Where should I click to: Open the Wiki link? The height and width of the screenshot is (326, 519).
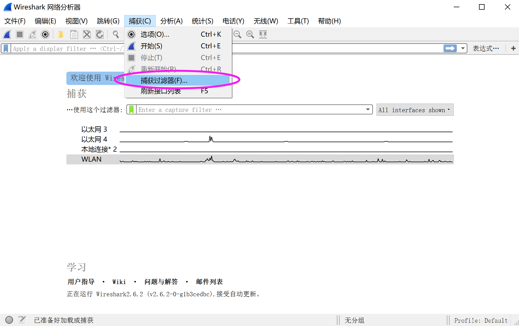click(119, 282)
